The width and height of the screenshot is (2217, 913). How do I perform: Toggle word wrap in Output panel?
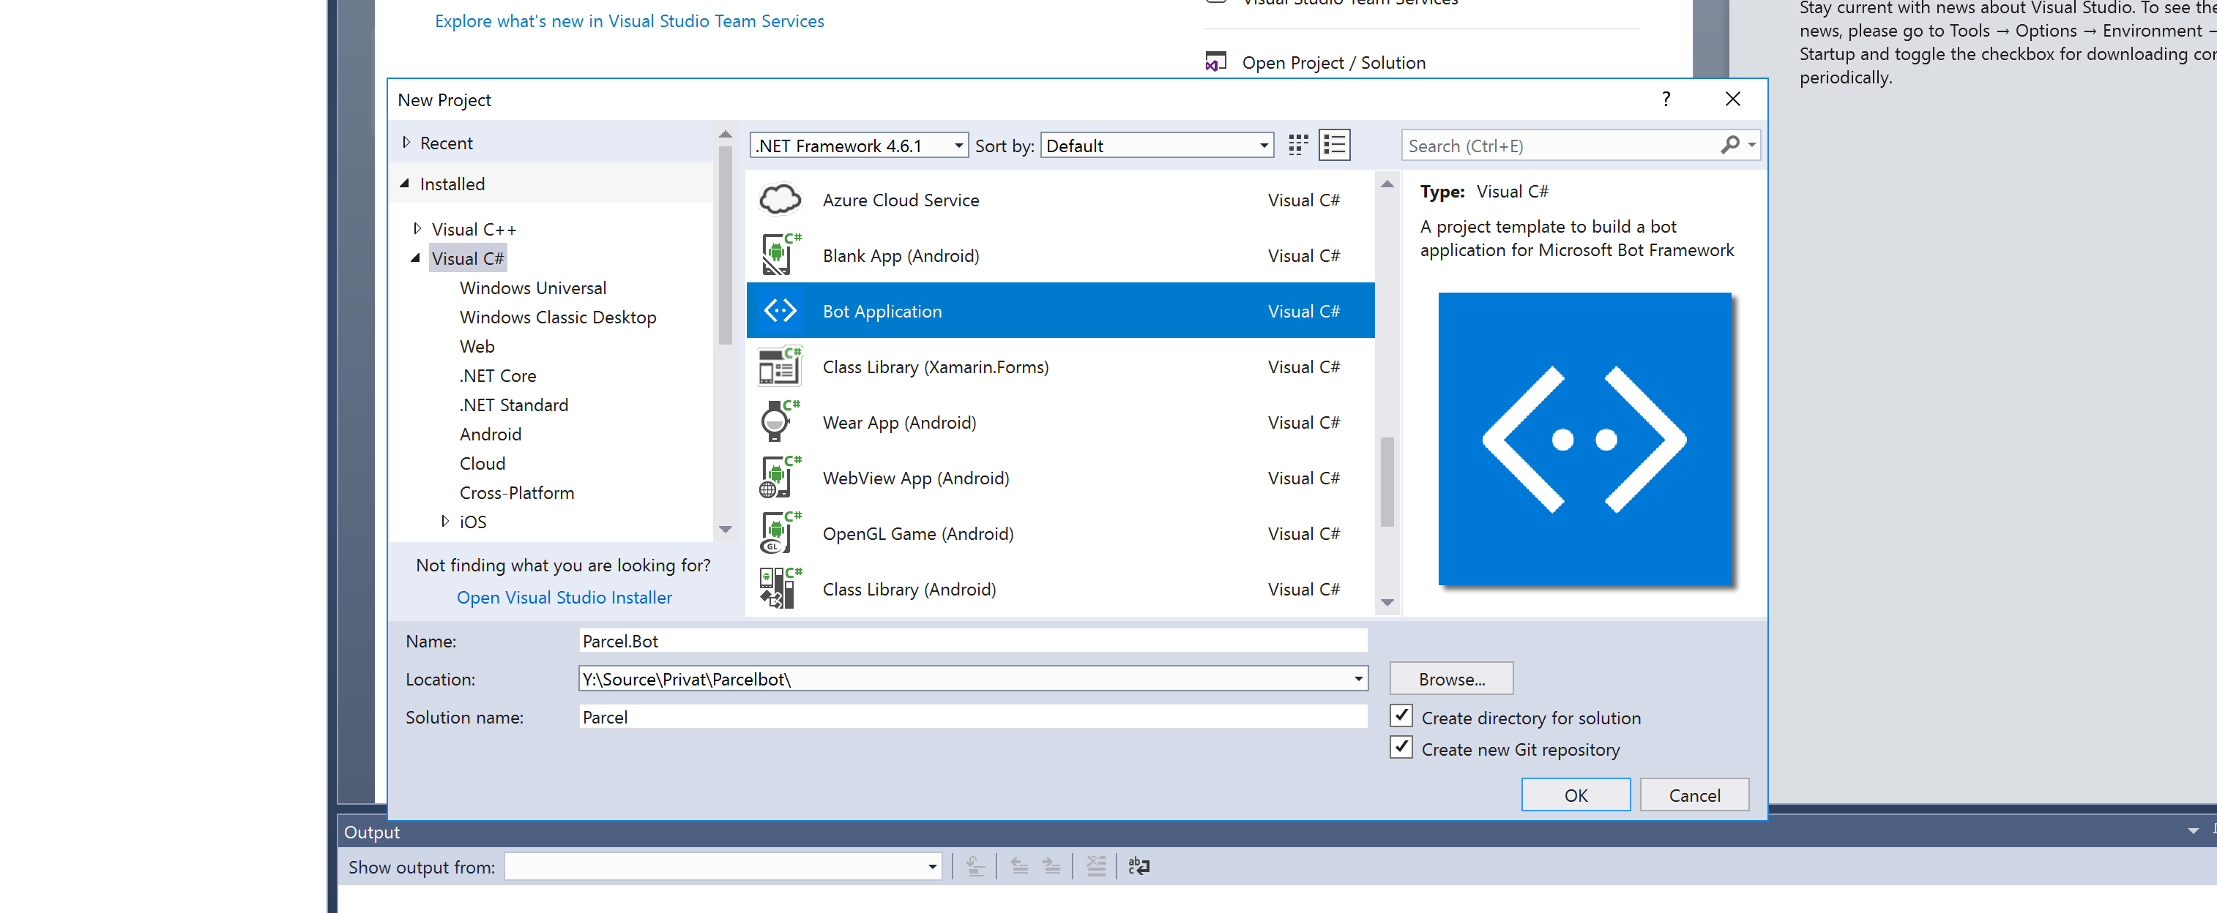pyautogui.click(x=1138, y=867)
